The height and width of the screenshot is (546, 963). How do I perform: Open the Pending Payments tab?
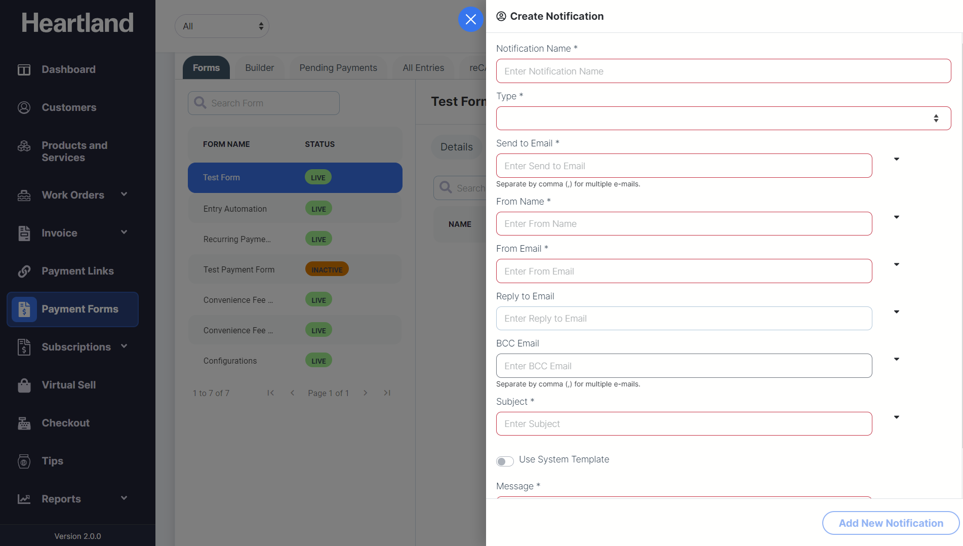pos(338,68)
